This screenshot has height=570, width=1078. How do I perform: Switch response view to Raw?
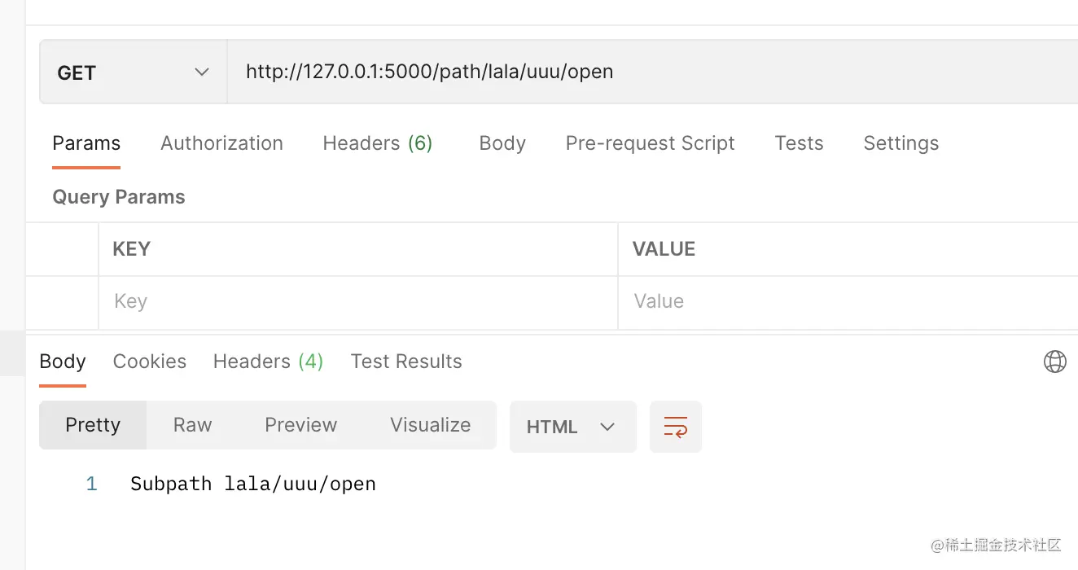(x=192, y=425)
